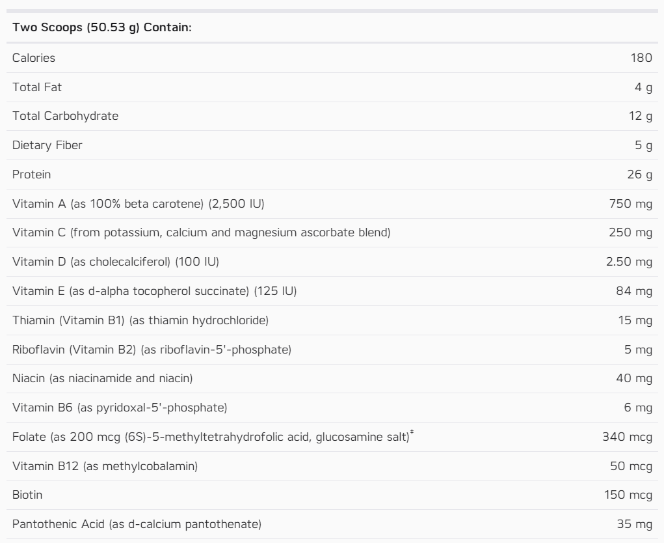The image size is (664, 543).
Task: Click the Thiamin (Vitamin B1) row
Action: pyautogui.click(x=332, y=320)
